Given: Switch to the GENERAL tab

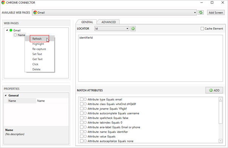Looking at the screenshot, I should tap(87, 22).
